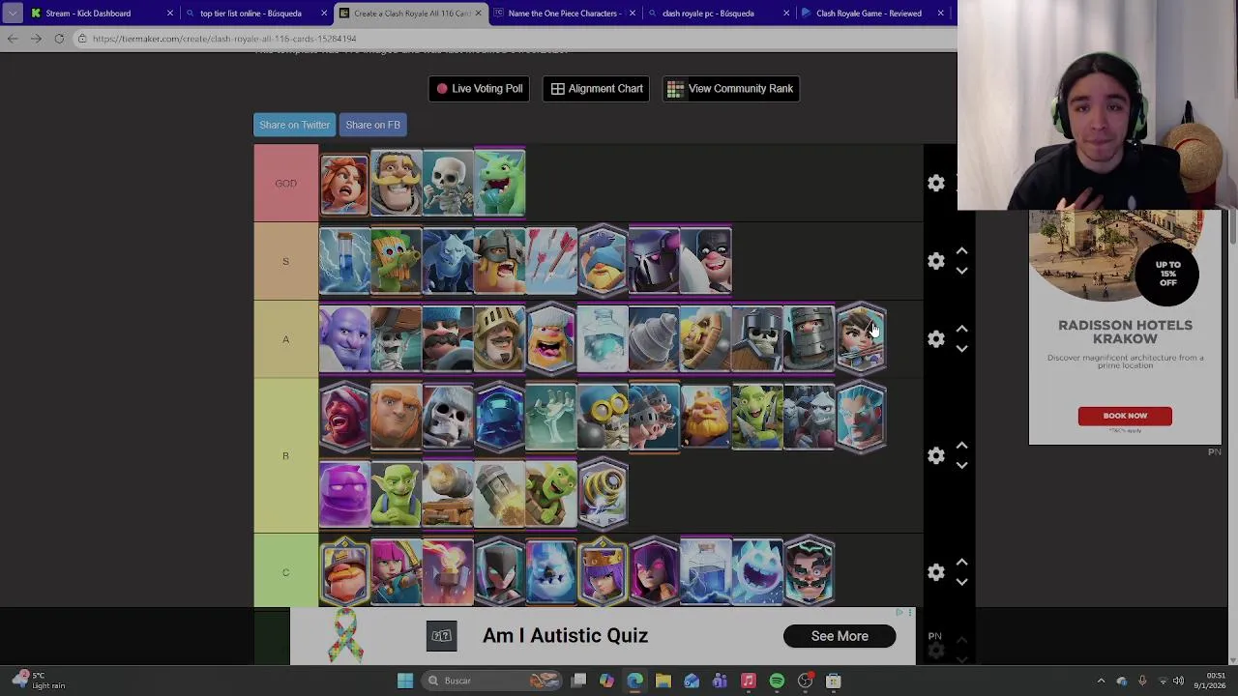The width and height of the screenshot is (1238, 696).
Task: Open File Explorer from taskbar
Action: pos(663,681)
